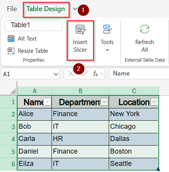Open the Location column filter dropdown
Screen dimensions: 169x172
[x=154, y=102]
